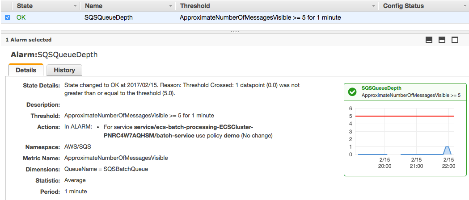Image resolution: width=469 pixels, height=200 pixels.
Task: Uncheck the SQSQueueDepth alarm row checkbox
Action: [x=8, y=17]
